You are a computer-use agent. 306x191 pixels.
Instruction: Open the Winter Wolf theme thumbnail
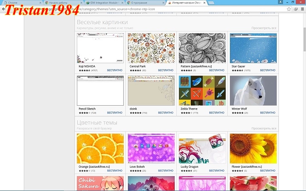[253, 90]
